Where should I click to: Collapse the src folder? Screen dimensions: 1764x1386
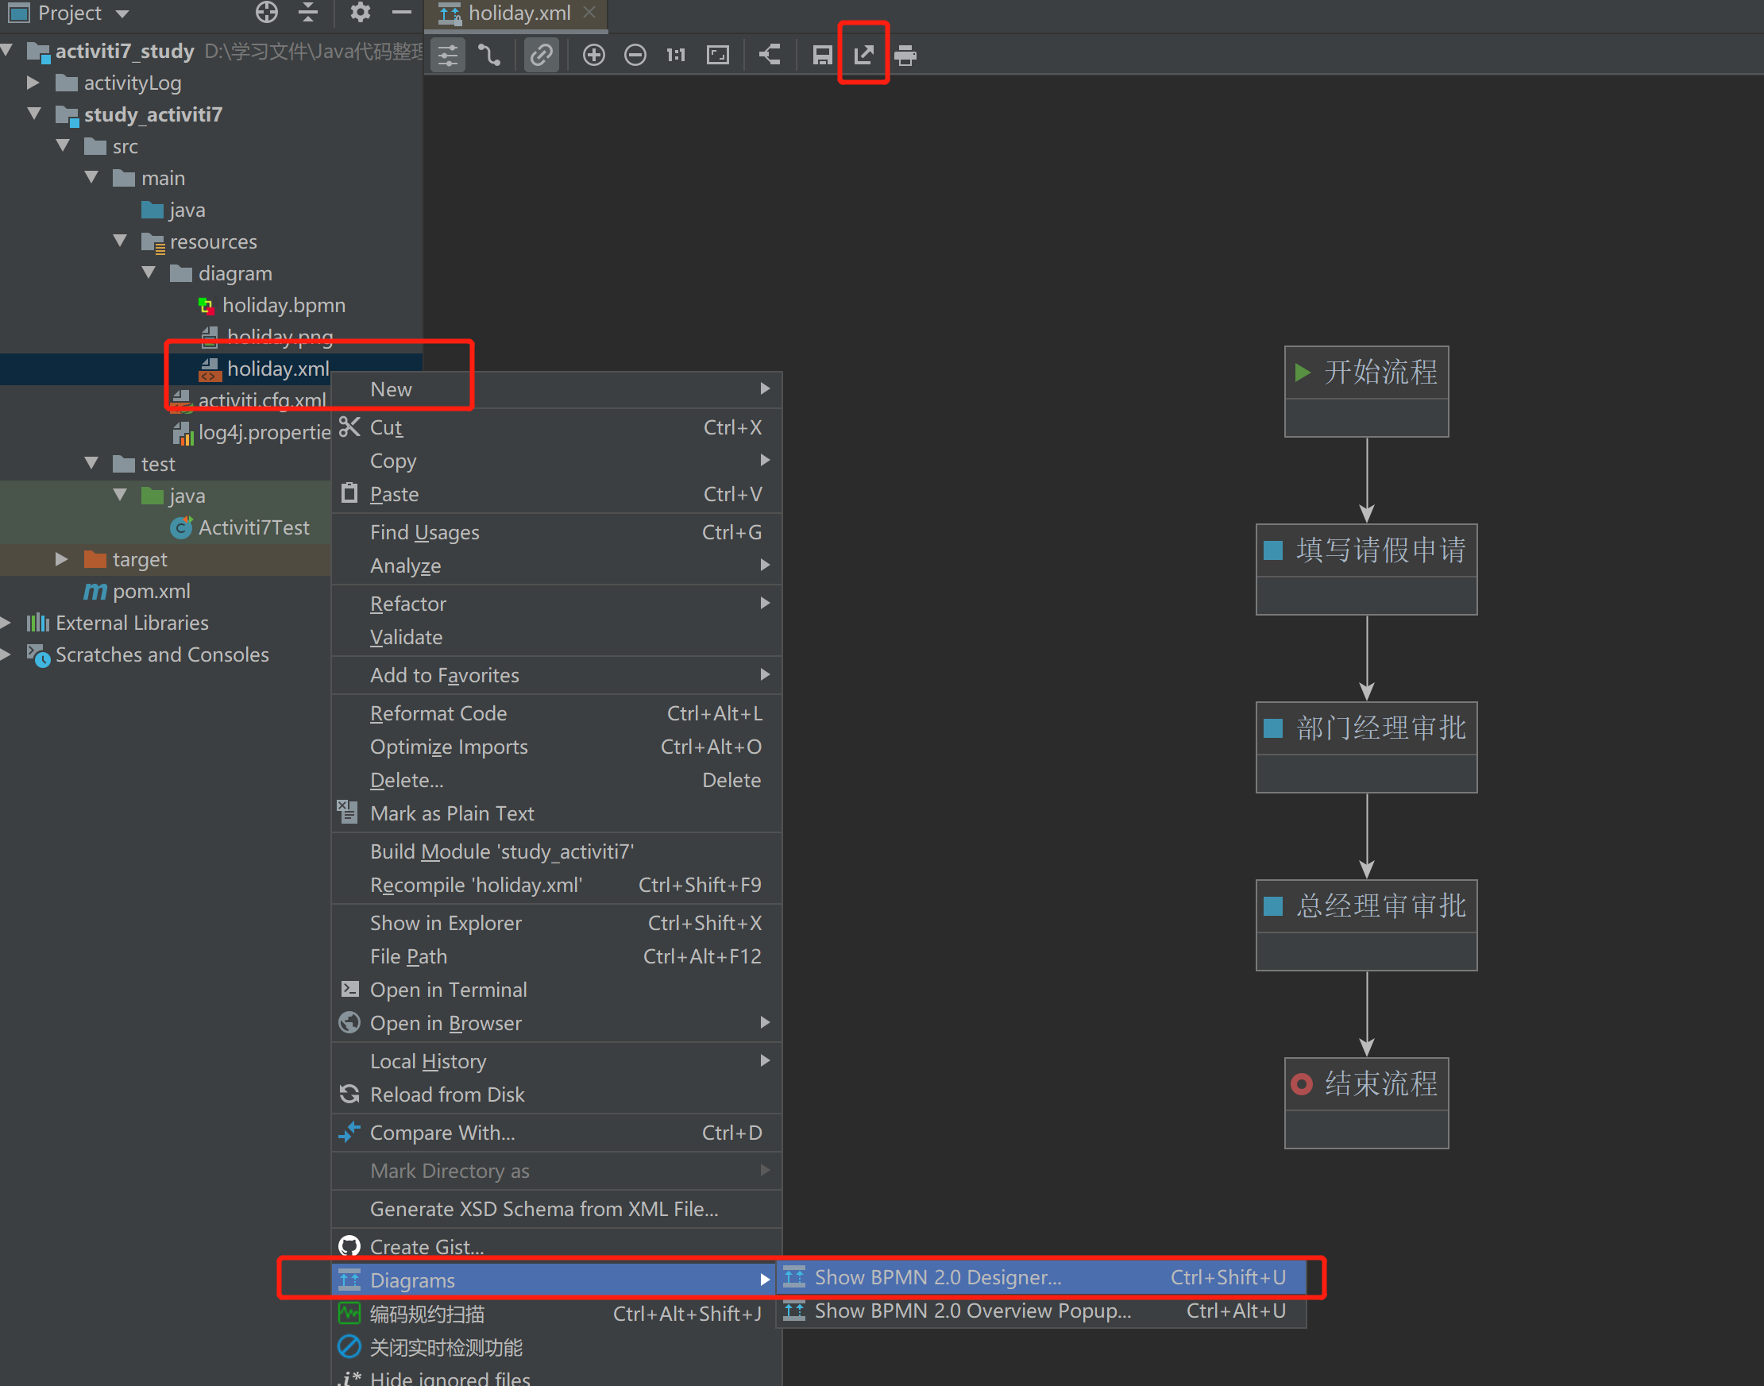point(63,145)
